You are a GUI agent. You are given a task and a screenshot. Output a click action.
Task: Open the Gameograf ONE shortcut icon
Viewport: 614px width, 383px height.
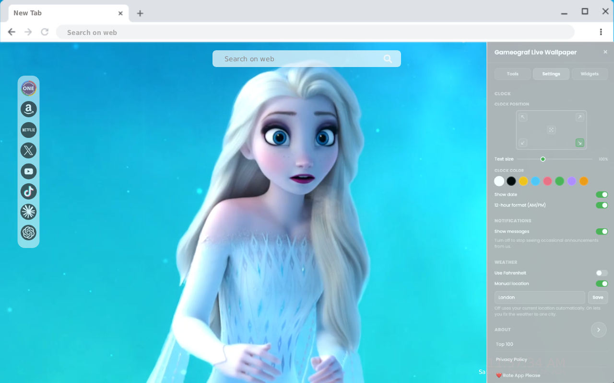coord(28,89)
